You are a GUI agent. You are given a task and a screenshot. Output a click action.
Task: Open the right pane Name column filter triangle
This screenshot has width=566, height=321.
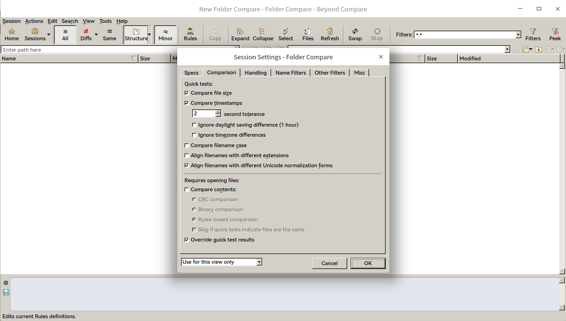point(420,58)
